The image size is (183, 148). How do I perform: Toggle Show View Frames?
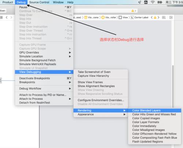tap(101, 82)
